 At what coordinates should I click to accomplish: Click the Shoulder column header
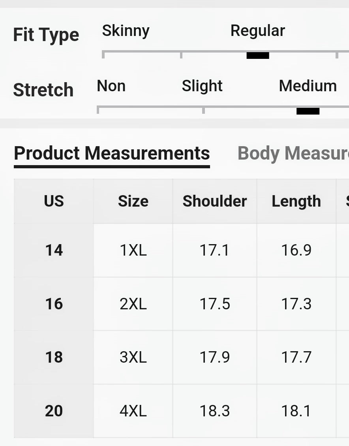214,201
